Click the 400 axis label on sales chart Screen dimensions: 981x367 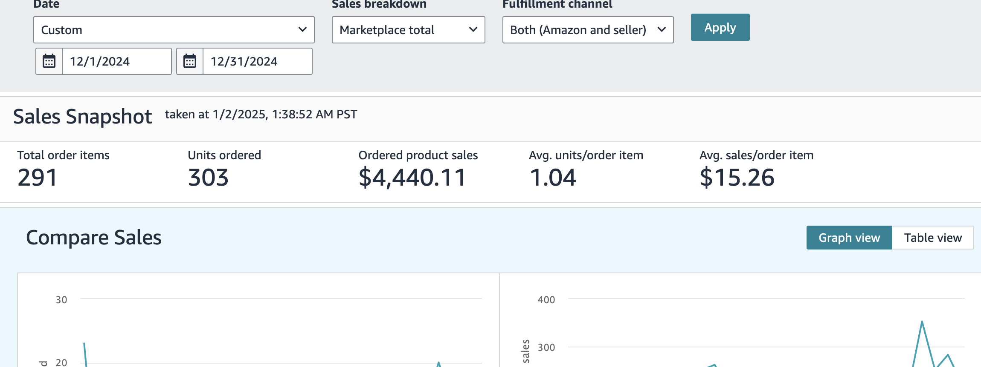[546, 300]
